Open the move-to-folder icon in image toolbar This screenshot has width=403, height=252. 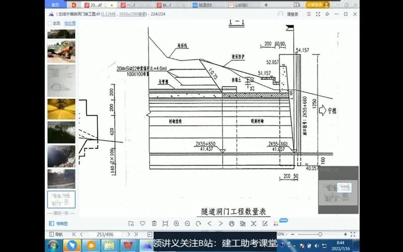[131, 223]
